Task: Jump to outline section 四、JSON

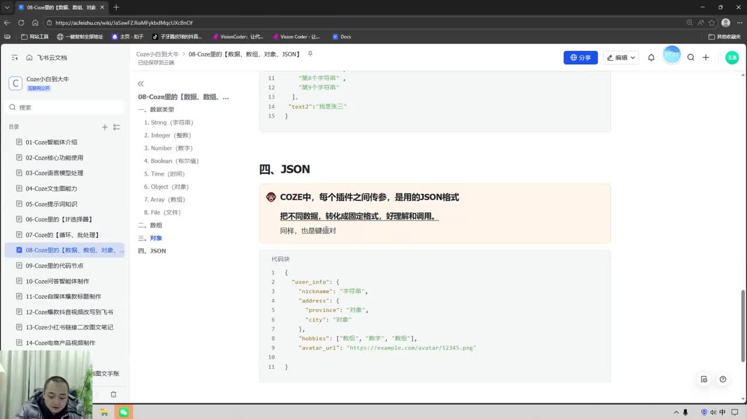Action: pyautogui.click(x=152, y=251)
